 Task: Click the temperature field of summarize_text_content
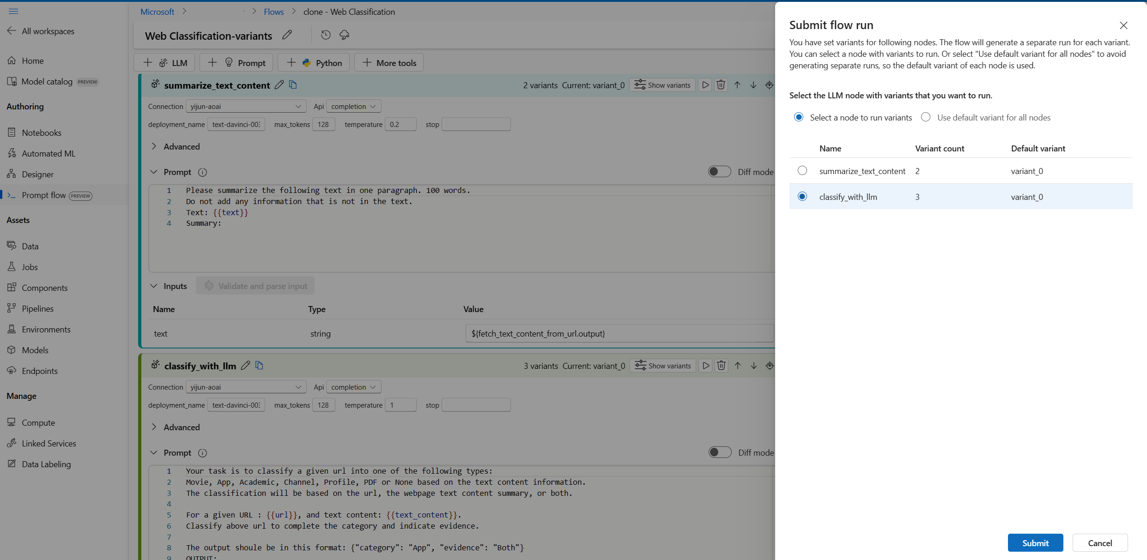click(400, 124)
